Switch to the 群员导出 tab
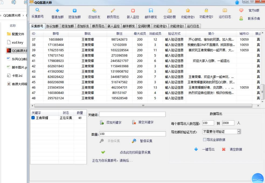This screenshot has height=183, width=265. tap(98, 26)
